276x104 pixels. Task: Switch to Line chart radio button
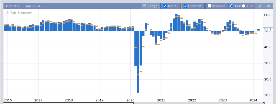point(243,6)
